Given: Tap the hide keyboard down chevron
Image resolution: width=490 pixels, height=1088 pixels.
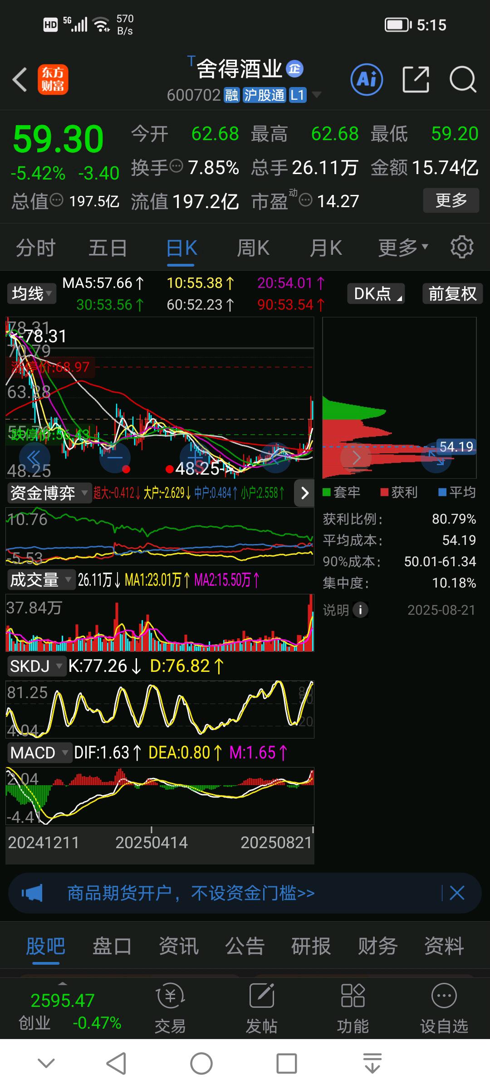Looking at the screenshot, I should (x=46, y=1063).
